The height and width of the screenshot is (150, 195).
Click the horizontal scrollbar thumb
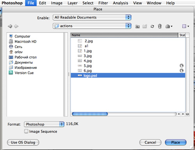coord(90,114)
